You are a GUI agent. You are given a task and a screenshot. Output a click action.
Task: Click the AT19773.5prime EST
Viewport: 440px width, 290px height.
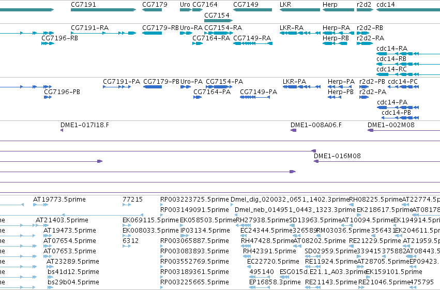pos(41,205)
